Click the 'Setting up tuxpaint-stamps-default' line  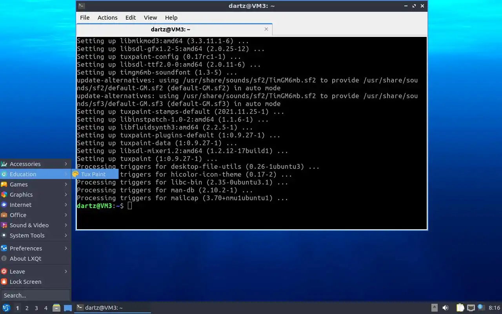[180, 111]
